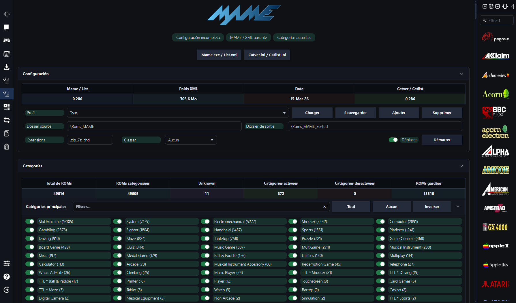This screenshot has width=516, height=303.
Task: Toggle the Déplacer switch
Action: pyautogui.click(x=393, y=140)
